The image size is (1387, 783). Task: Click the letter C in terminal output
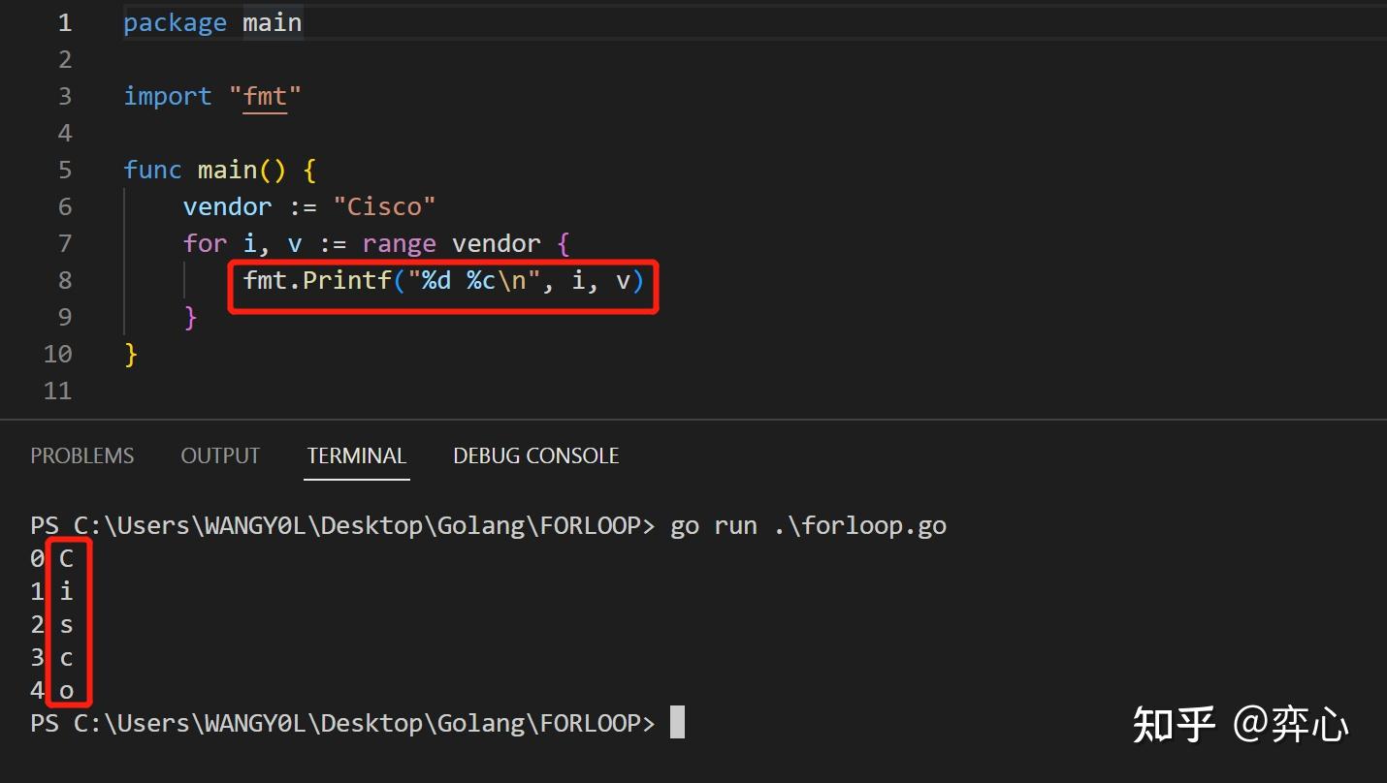pos(66,558)
